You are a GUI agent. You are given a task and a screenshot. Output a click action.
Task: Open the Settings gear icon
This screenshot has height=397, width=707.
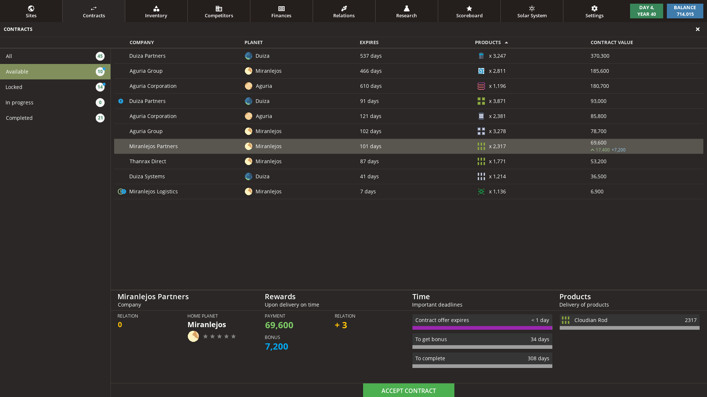(x=594, y=8)
